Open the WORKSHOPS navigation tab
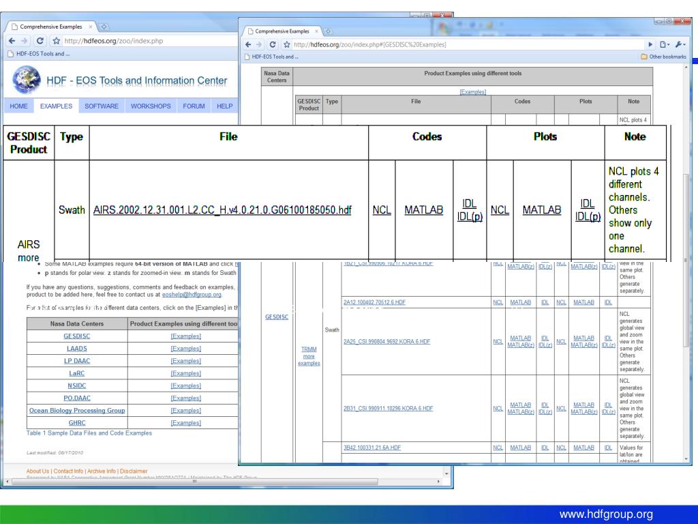The height and width of the screenshot is (524, 698). coord(151,106)
